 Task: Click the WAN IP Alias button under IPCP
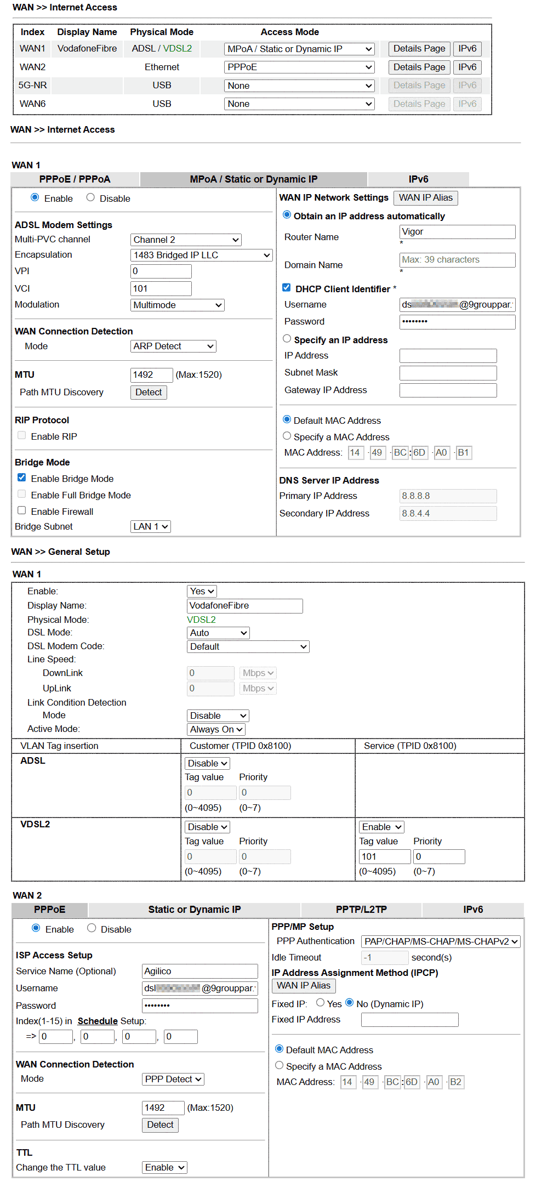click(x=304, y=985)
